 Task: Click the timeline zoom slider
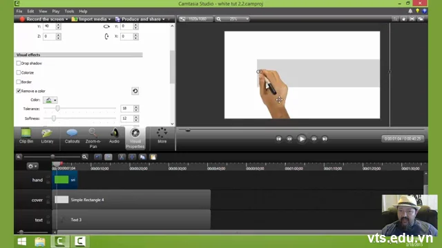(52, 157)
